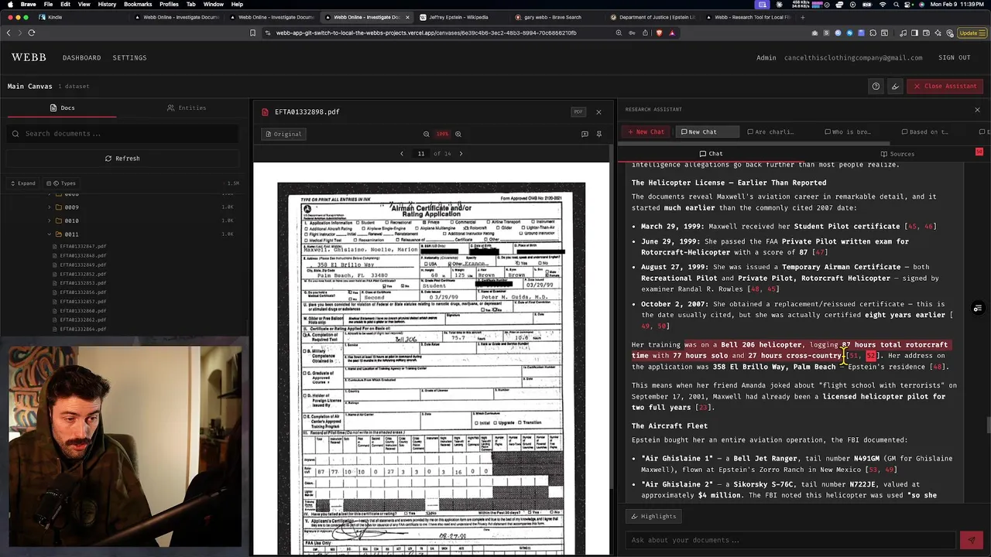Click the Original view button
991x557 pixels.
[x=283, y=134]
